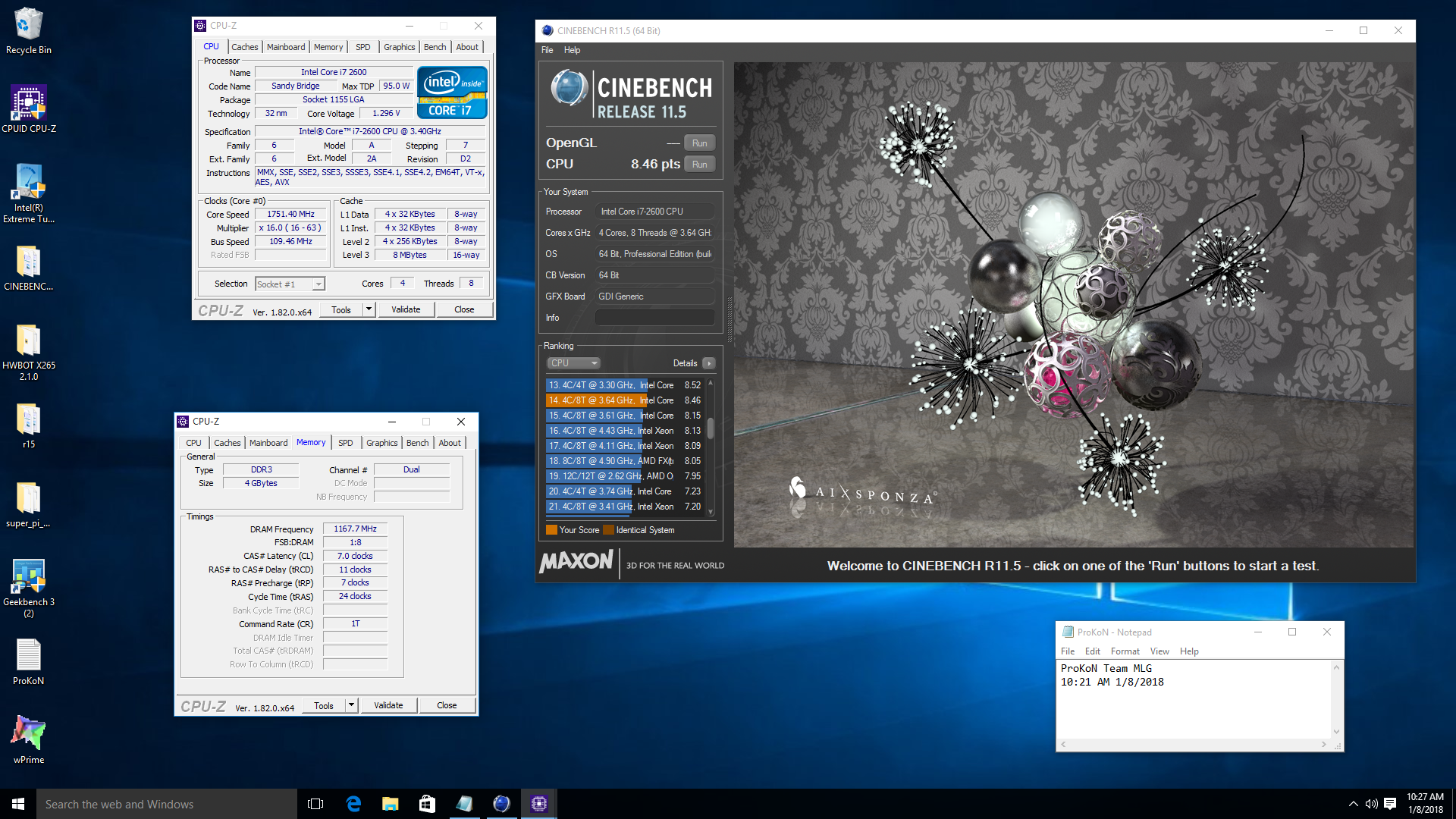Launch Microsoft Edge from the taskbar
Image resolution: width=1456 pixels, height=819 pixels.
353,804
